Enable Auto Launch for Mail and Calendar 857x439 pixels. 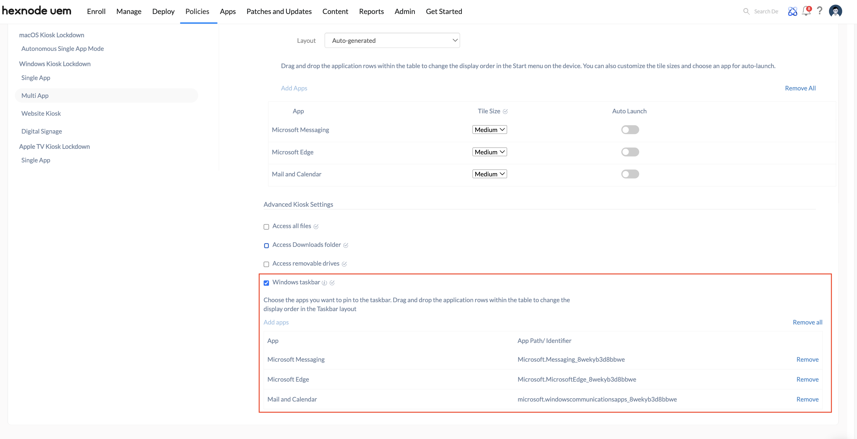(630, 174)
